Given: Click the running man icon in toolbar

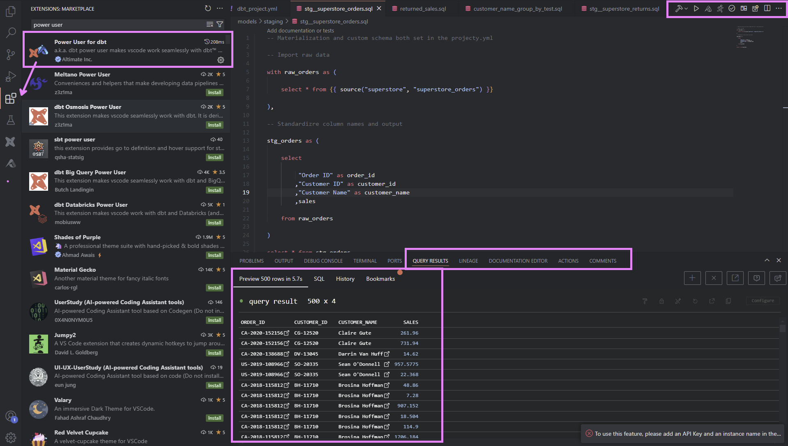Looking at the screenshot, I should [720, 8].
